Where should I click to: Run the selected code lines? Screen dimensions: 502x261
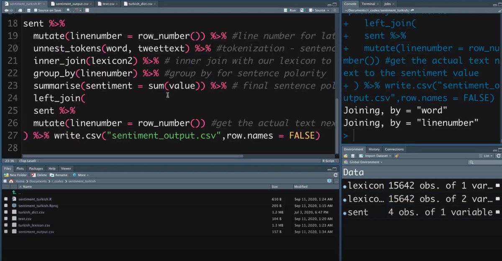(x=290, y=10)
